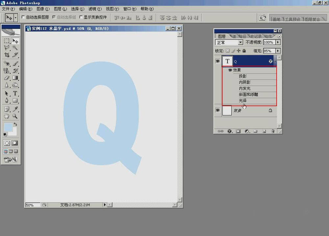329x236 pixels.
Task: Click the Delete layer trash icon
Action: (x=272, y=131)
